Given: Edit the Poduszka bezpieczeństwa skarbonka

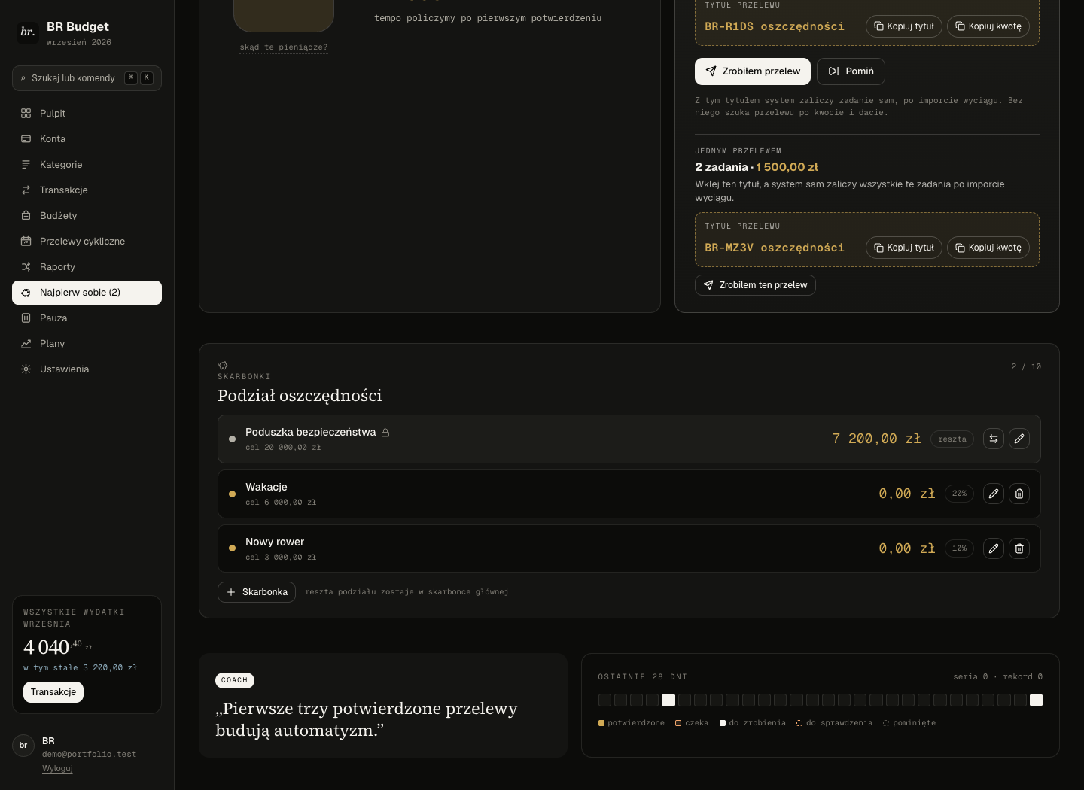Looking at the screenshot, I should tap(1019, 439).
